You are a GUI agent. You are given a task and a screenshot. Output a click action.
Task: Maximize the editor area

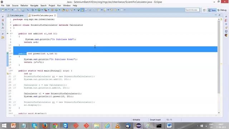(x=219, y=15)
